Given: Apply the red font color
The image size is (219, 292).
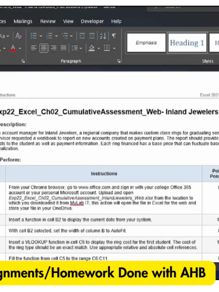Looking at the screenshot, I should pyautogui.click(x=13, y=48).
